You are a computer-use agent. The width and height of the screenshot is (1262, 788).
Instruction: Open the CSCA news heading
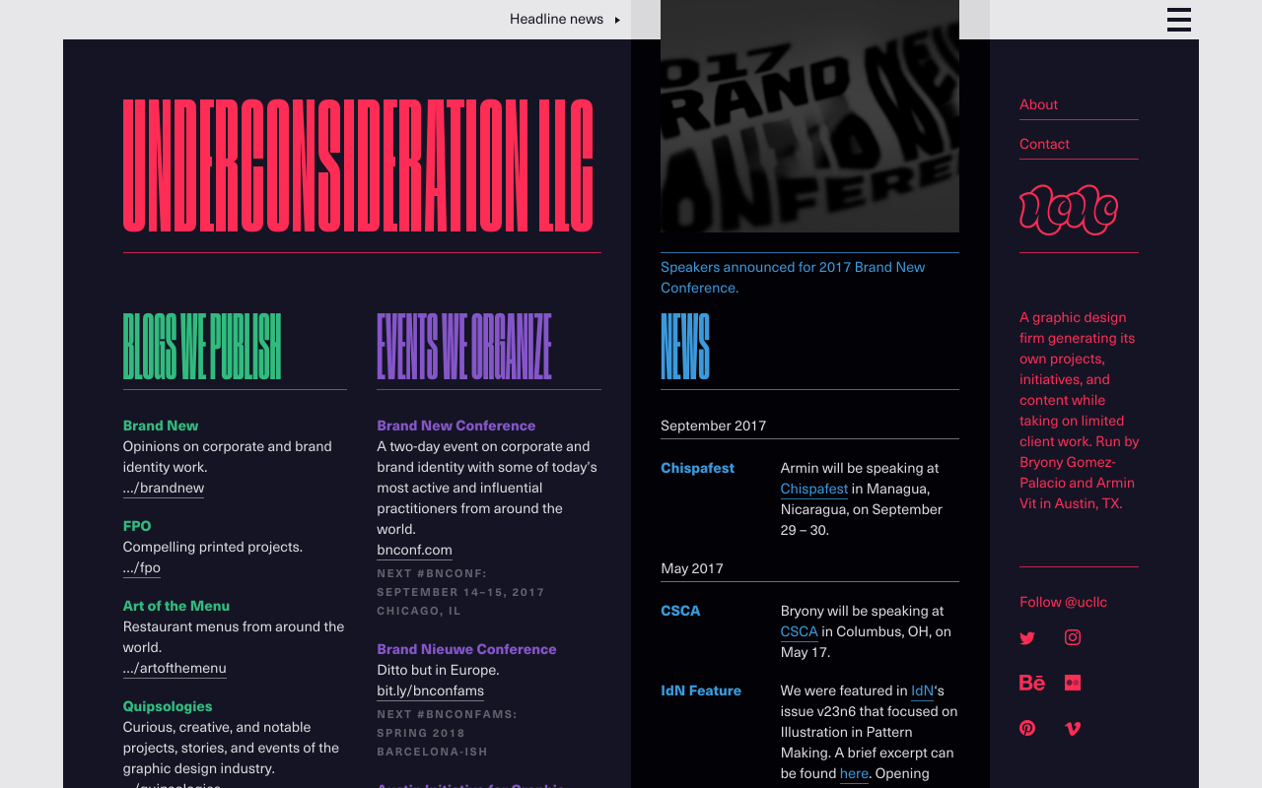pyautogui.click(x=680, y=611)
